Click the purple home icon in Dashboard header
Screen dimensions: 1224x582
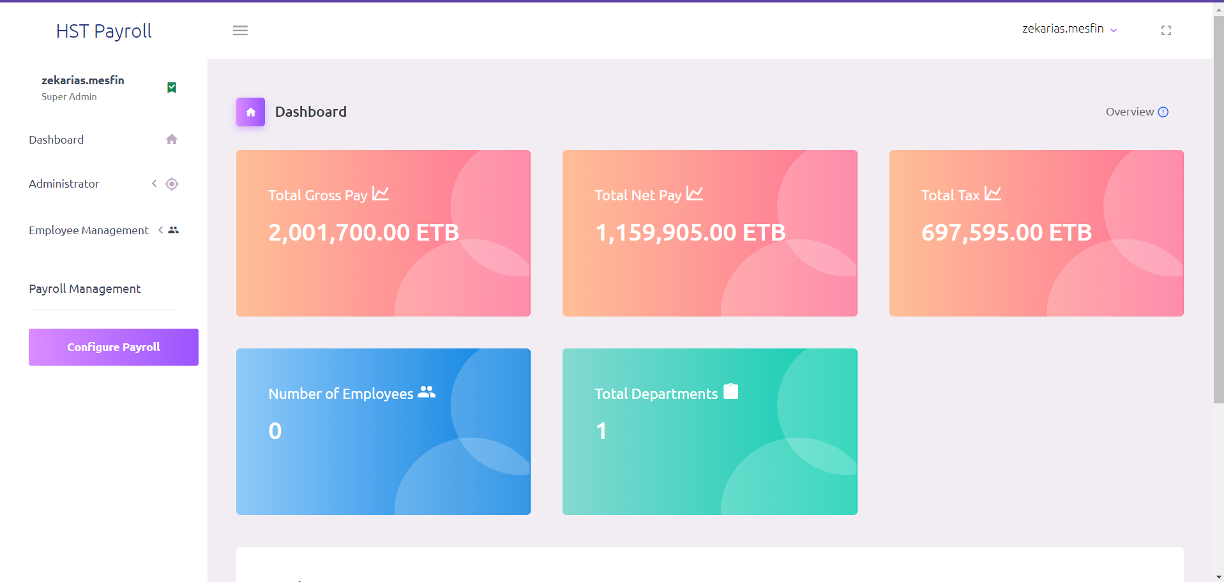[250, 112]
